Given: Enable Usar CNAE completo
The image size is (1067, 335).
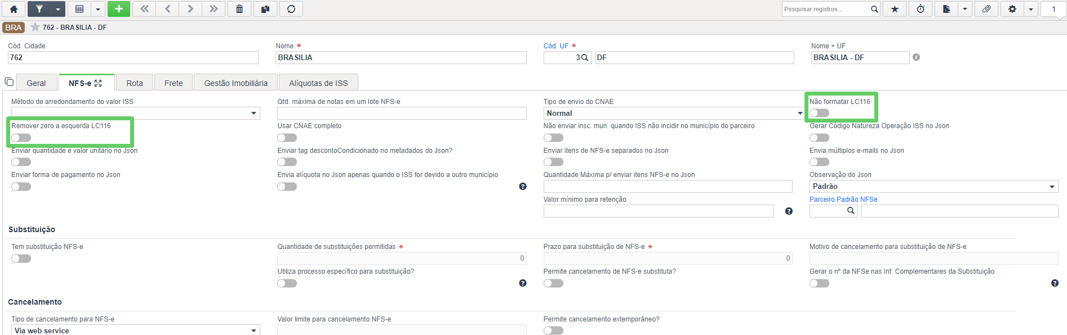Looking at the screenshot, I should pos(287,138).
